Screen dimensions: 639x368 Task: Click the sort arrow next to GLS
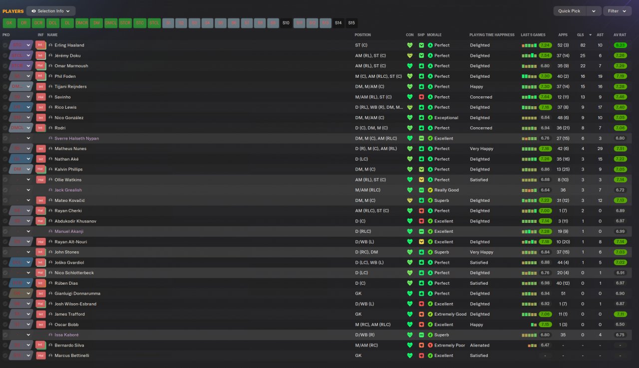pyautogui.click(x=591, y=35)
